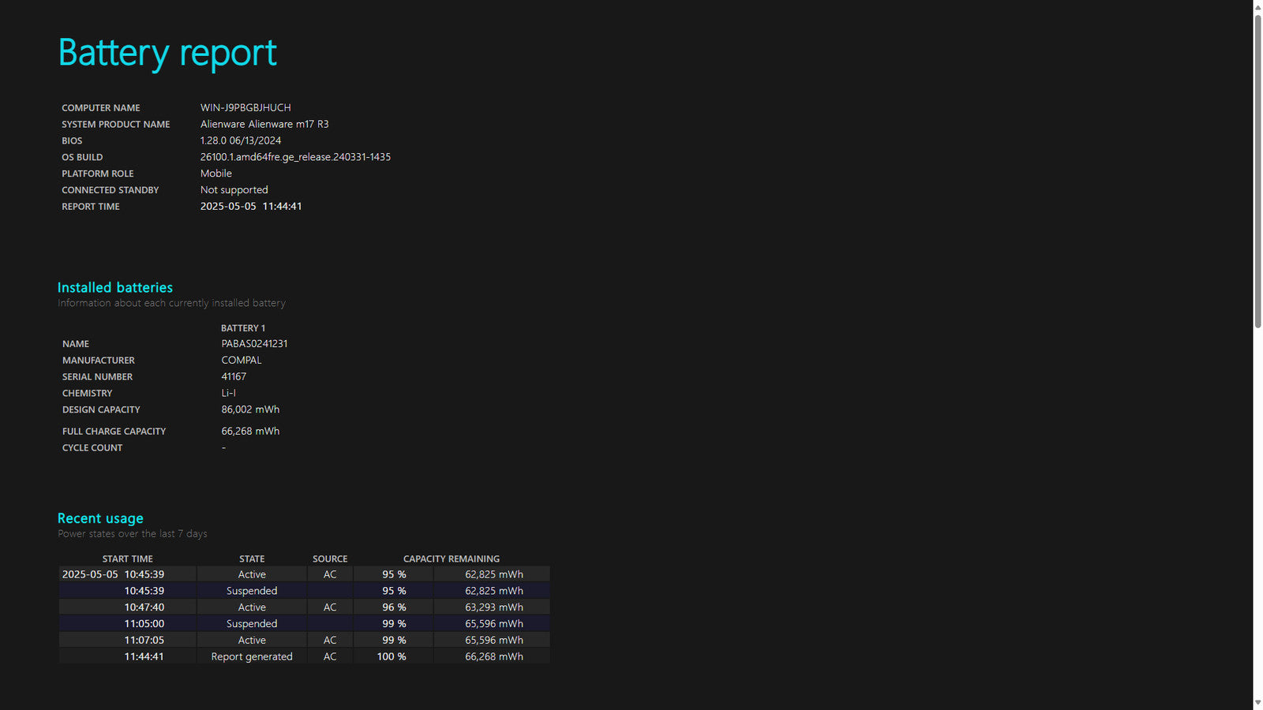
Task: Click the battery name PABAS0241231
Action: [x=254, y=344]
